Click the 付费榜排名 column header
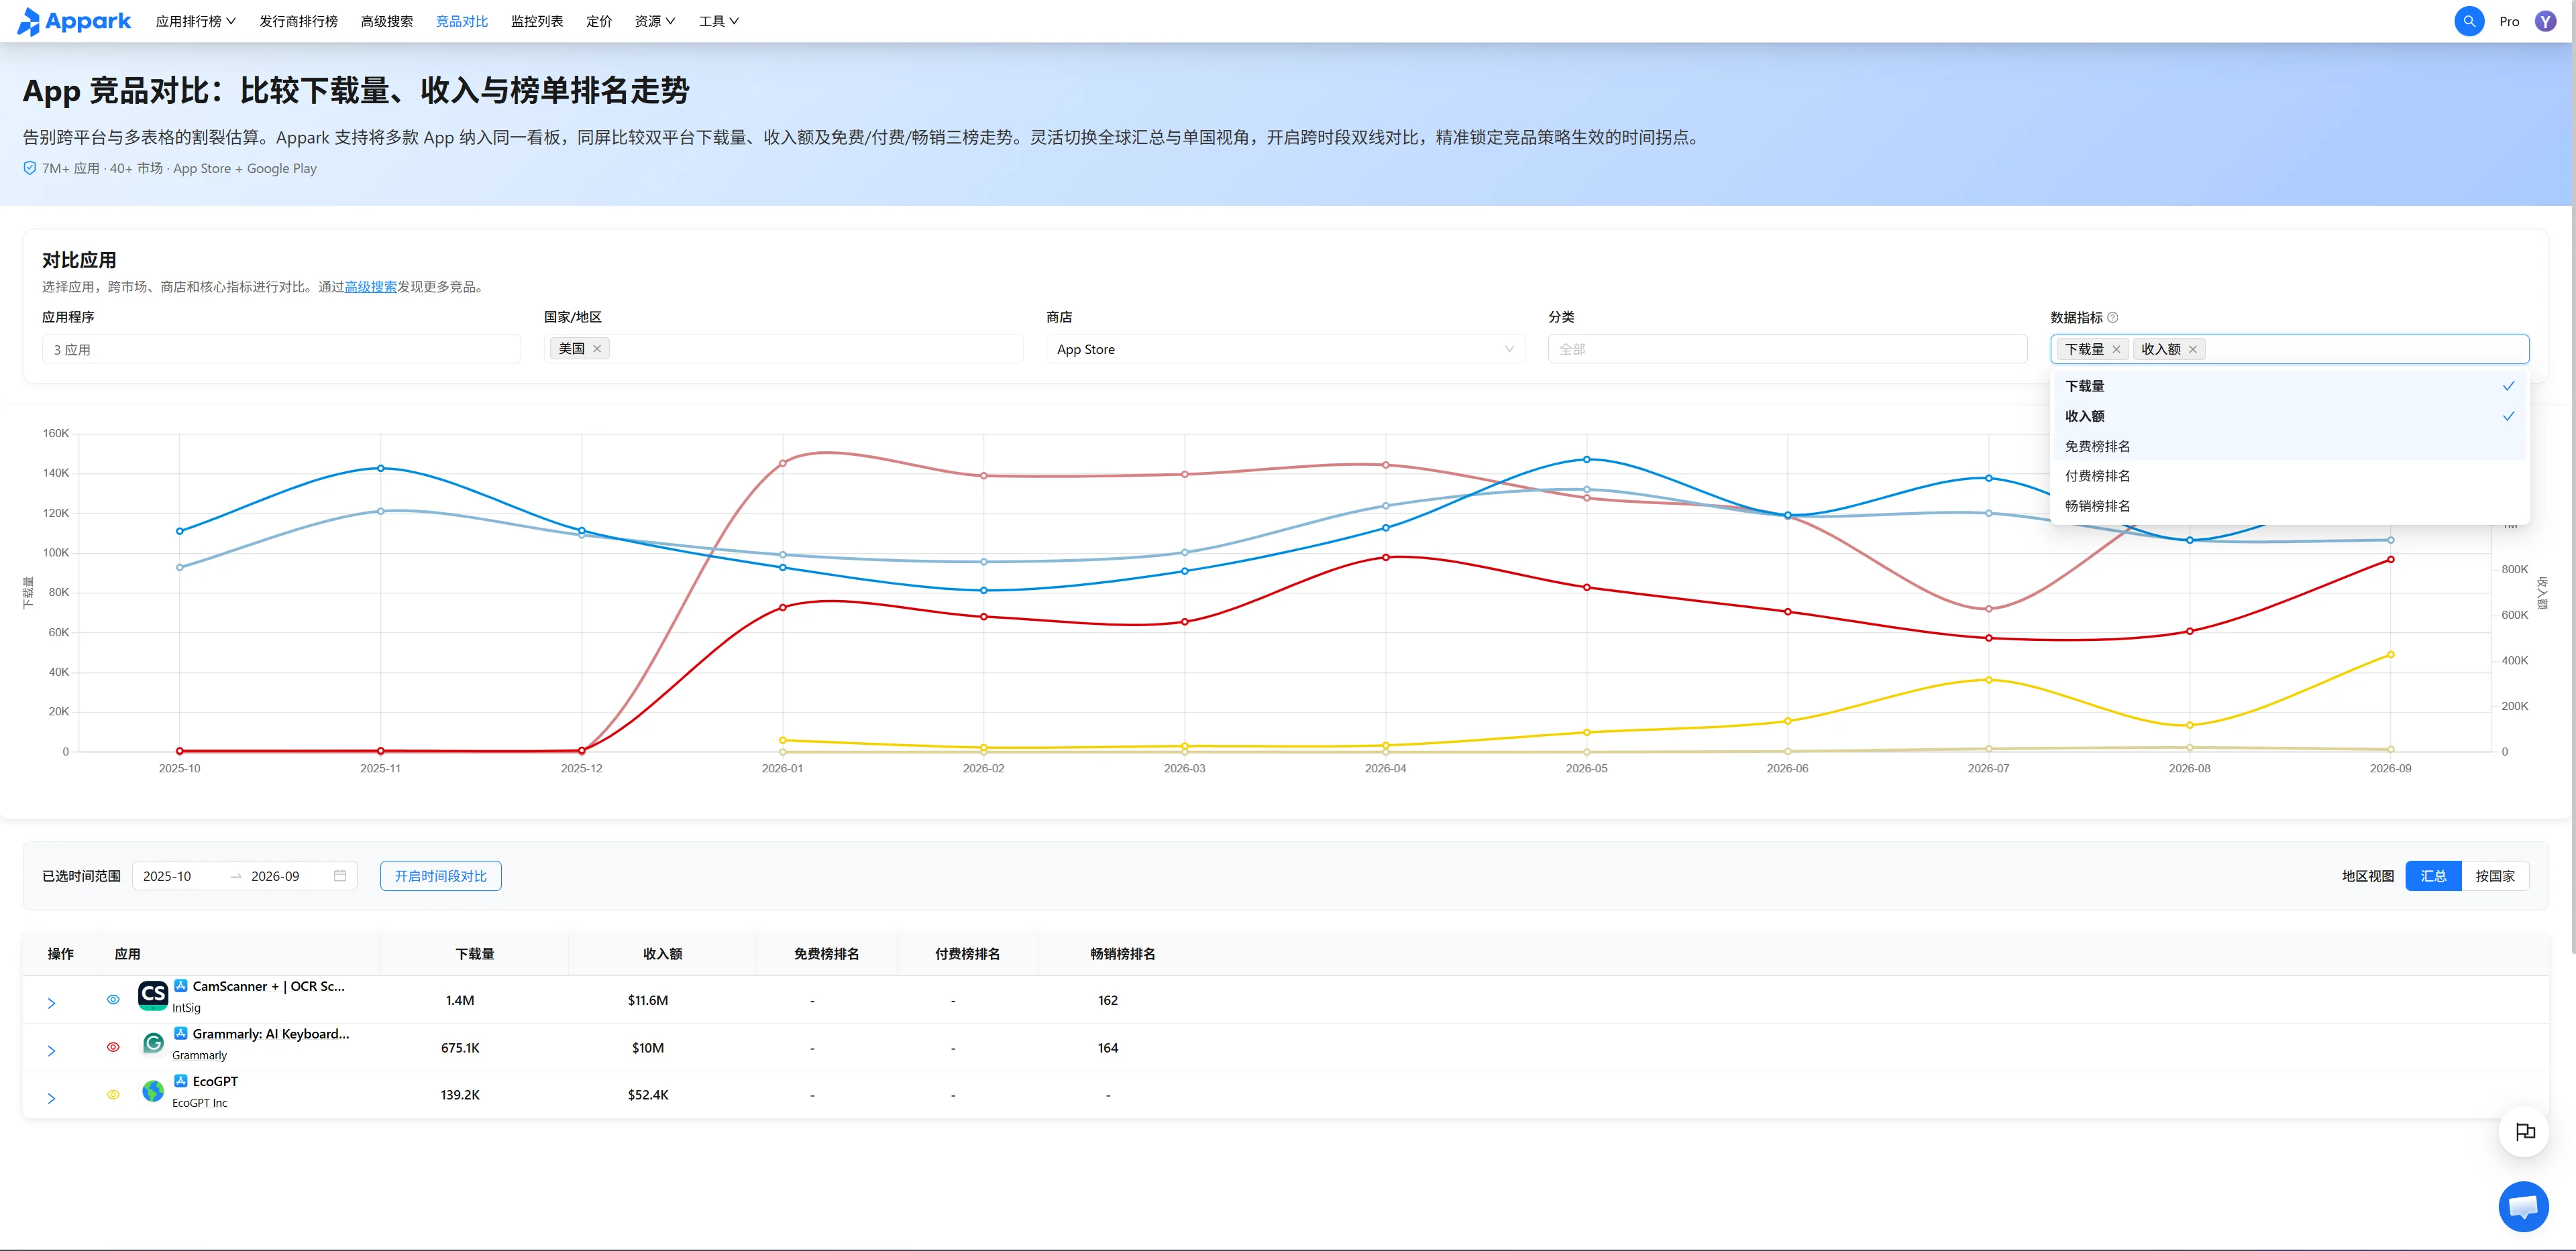Viewport: 2576px width, 1251px height. (x=967, y=953)
